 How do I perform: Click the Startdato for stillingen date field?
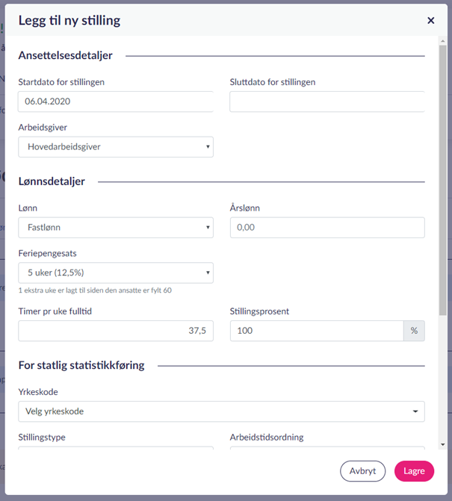[x=116, y=102]
